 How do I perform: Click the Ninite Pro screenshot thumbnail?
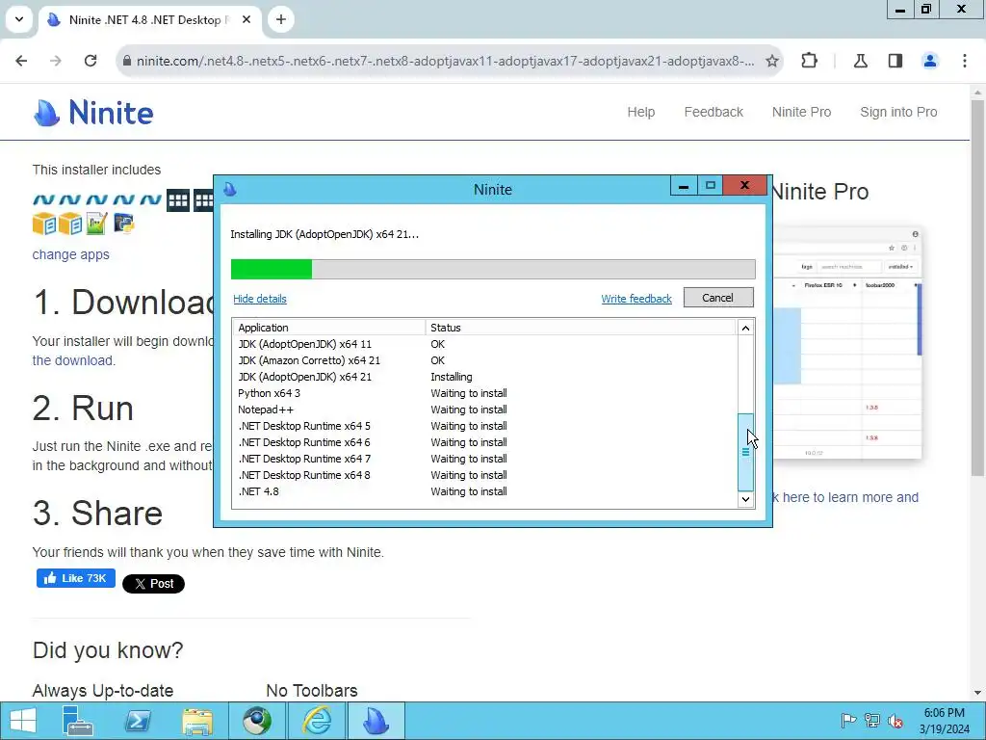coord(847,343)
